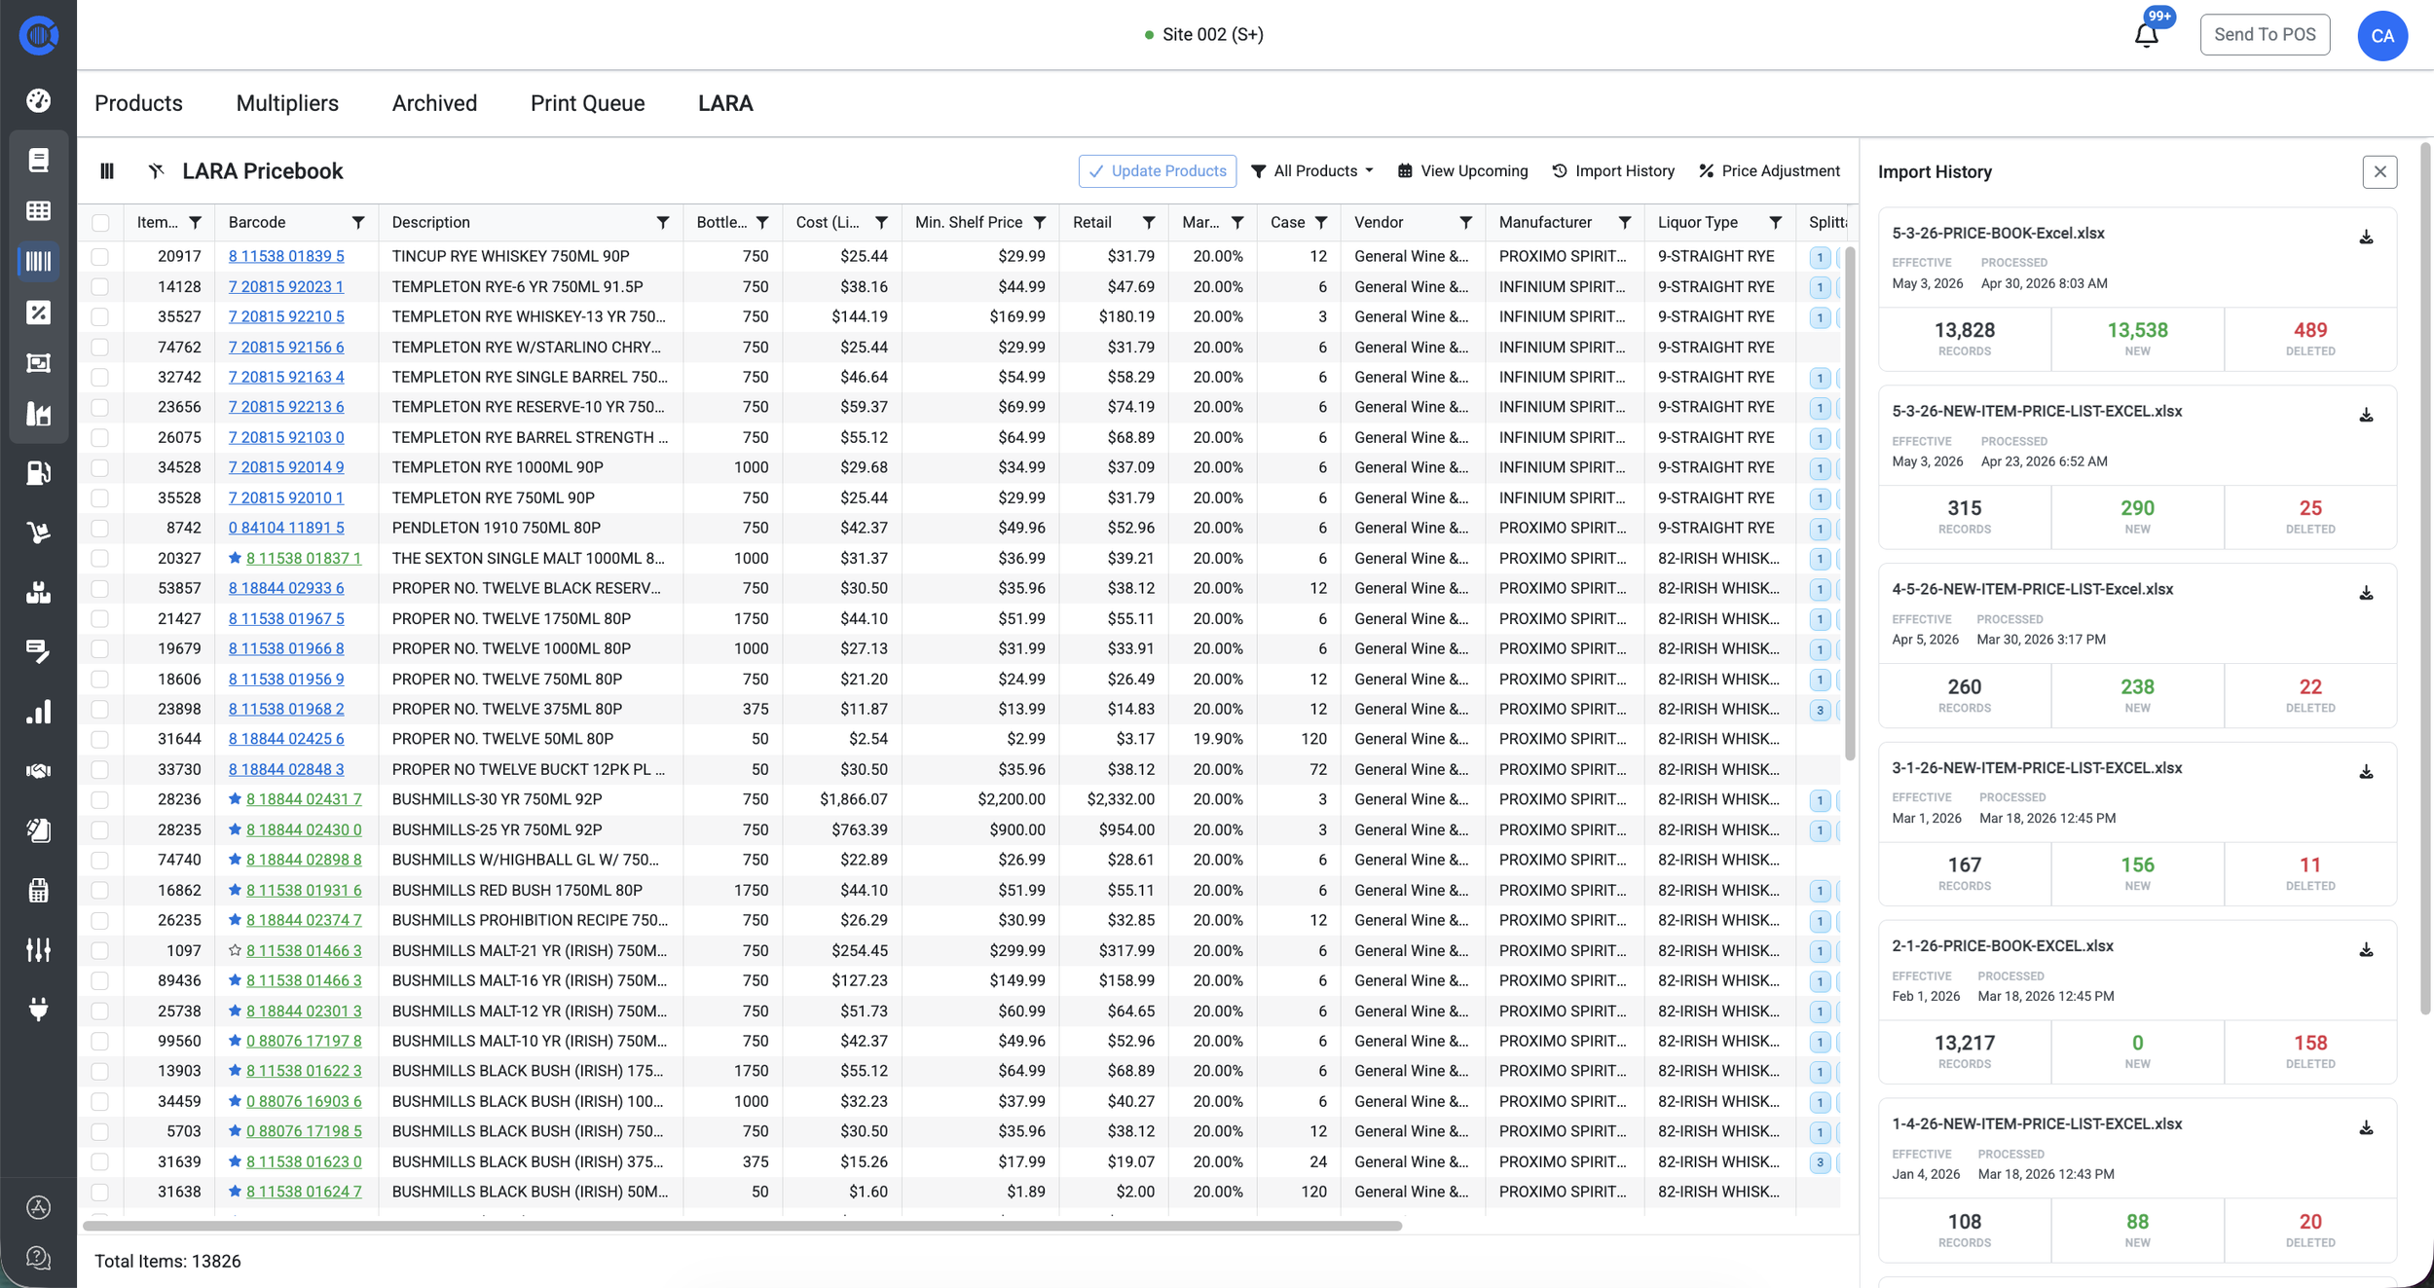Expand the All Products filter dropdown

(x=1311, y=171)
